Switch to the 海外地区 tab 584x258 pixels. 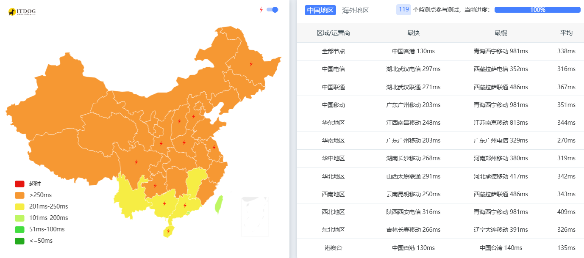pyautogui.click(x=355, y=11)
